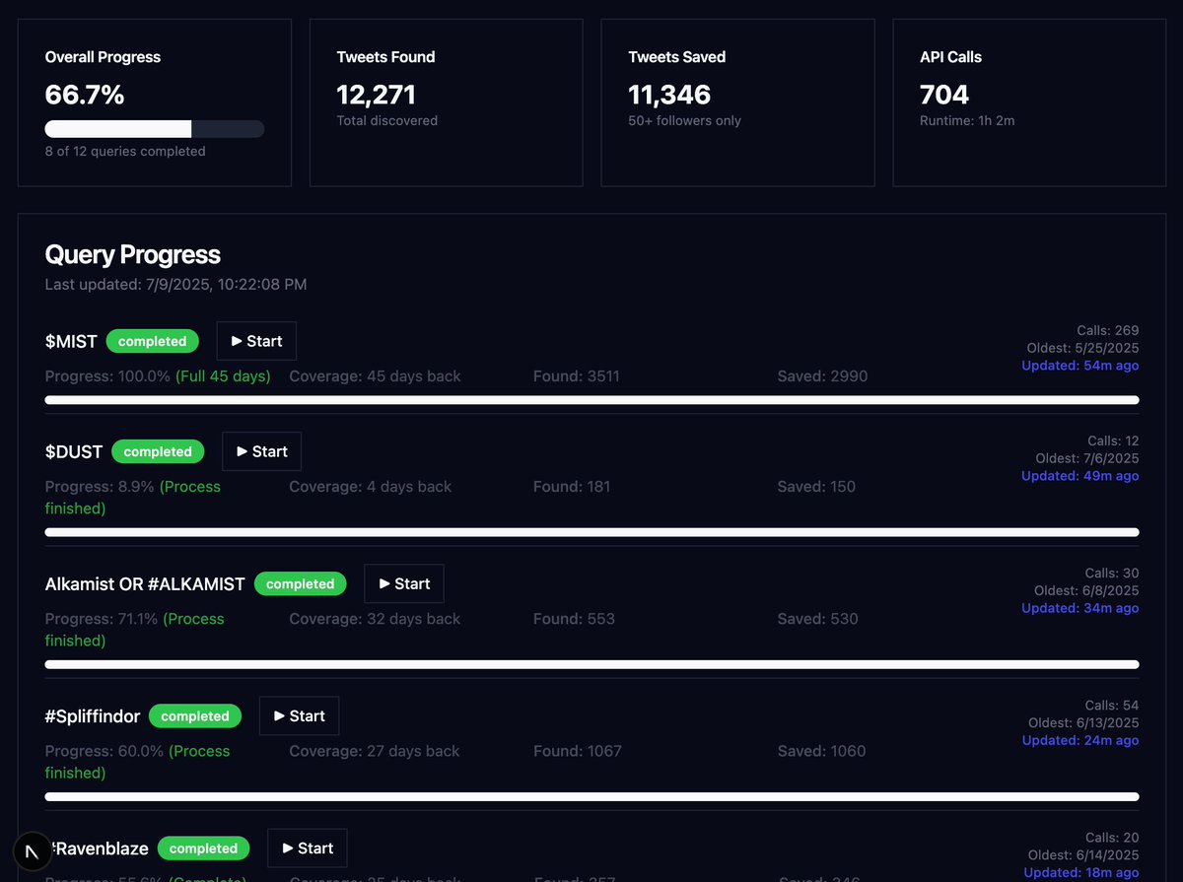The width and height of the screenshot is (1183, 882).
Task: Click the 'Coverage: 32 days back' text
Action: (375, 619)
